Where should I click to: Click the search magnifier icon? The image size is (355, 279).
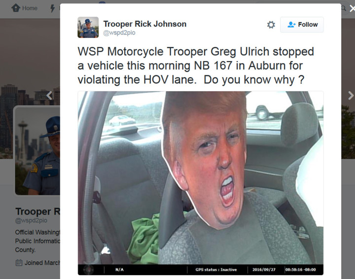pyautogui.click(x=344, y=8)
